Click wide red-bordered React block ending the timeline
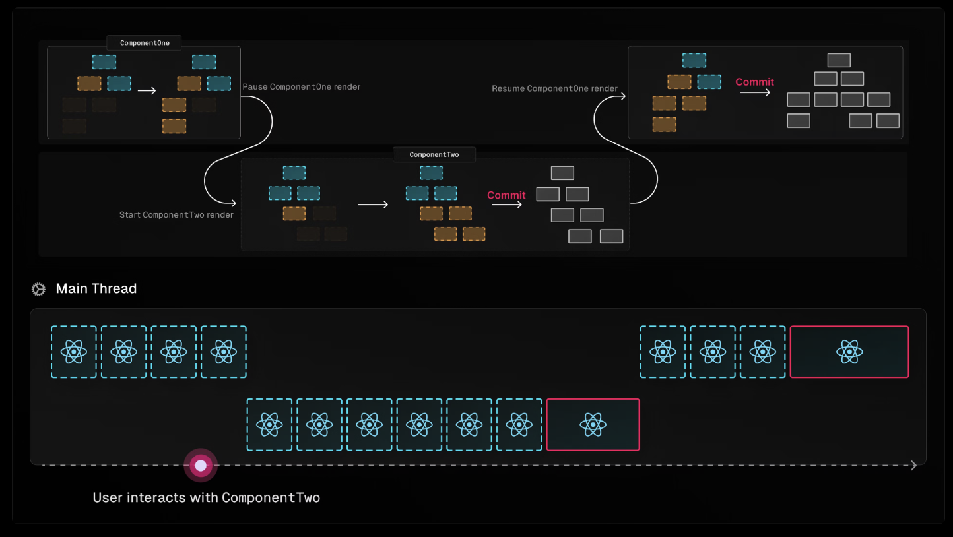Screen dimensions: 953x537 pos(849,352)
